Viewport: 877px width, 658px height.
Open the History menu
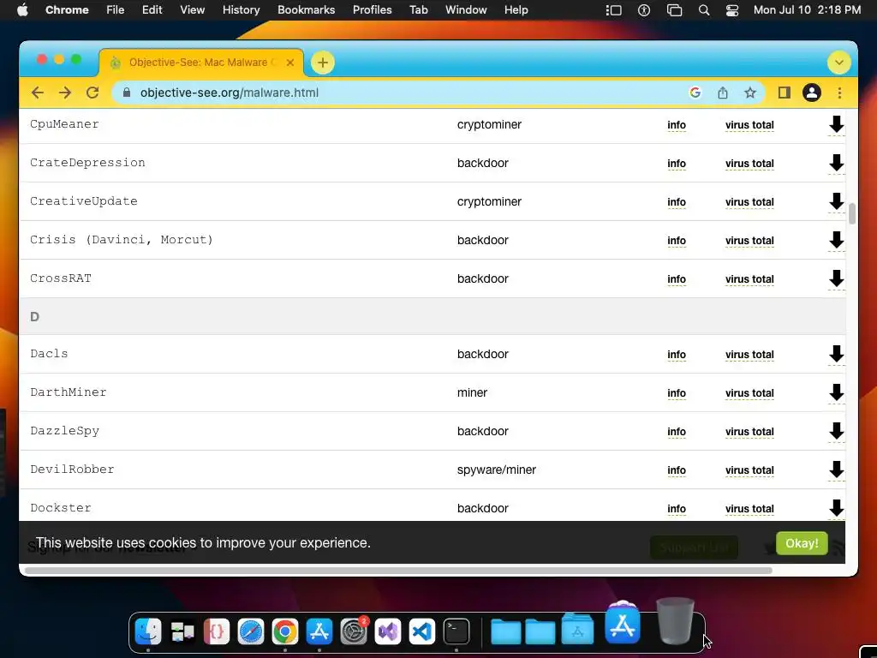(x=241, y=10)
